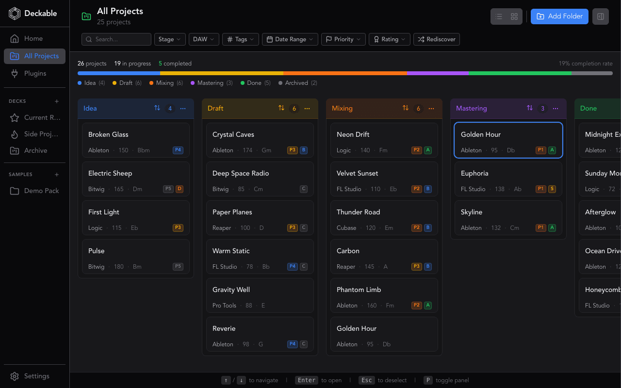This screenshot has width=621, height=388.
Task: Go to Home in sidebar
Action: 34,39
